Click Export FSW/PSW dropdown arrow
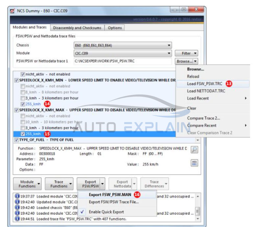 pos(102,184)
